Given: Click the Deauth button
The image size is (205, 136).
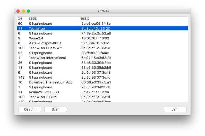Looking at the screenshot, I should pos(30,109).
